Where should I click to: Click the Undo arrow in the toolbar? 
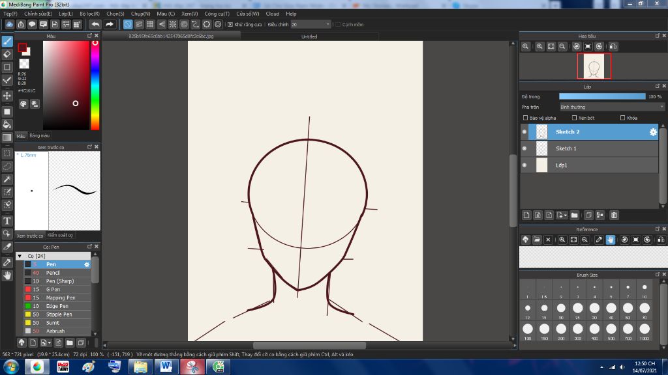point(95,24)
